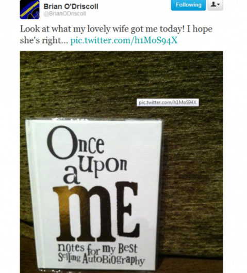Open the Brian O'Driscoll display name link
Viewport: 247px width, 273px height.
pyautogui.click(x=71, y=6)
